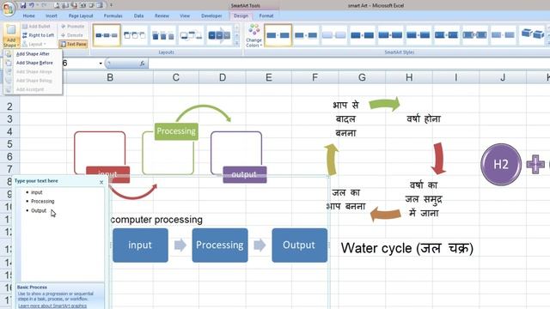Apply the third pale SmartArt style
Image resolution: width=550 pixels, height=309 pixels.
point(334,35)
